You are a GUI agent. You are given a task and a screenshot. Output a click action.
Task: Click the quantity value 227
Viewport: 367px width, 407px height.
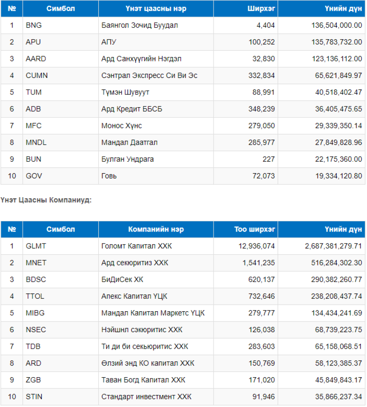(x=268, y=159)
